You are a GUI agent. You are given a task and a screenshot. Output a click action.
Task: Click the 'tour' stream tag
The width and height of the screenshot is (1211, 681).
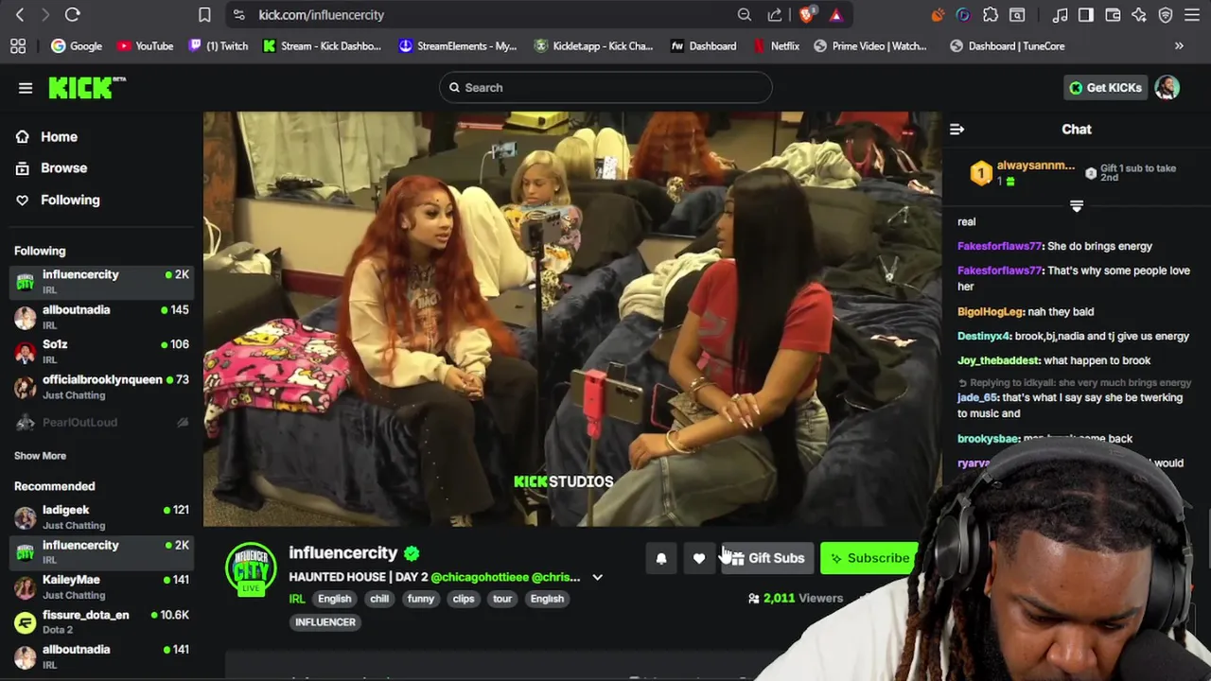pyautogui.click(x=502, y=599)
